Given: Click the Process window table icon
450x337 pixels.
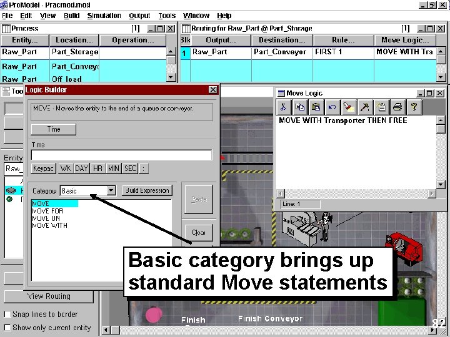Looking at the screenshot, I should tap(6, 28).
